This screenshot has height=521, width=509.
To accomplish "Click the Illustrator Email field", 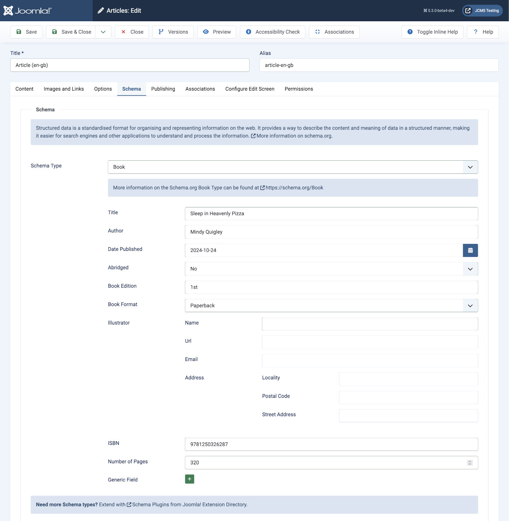I will pyautogui.click(x=370, y=361).
